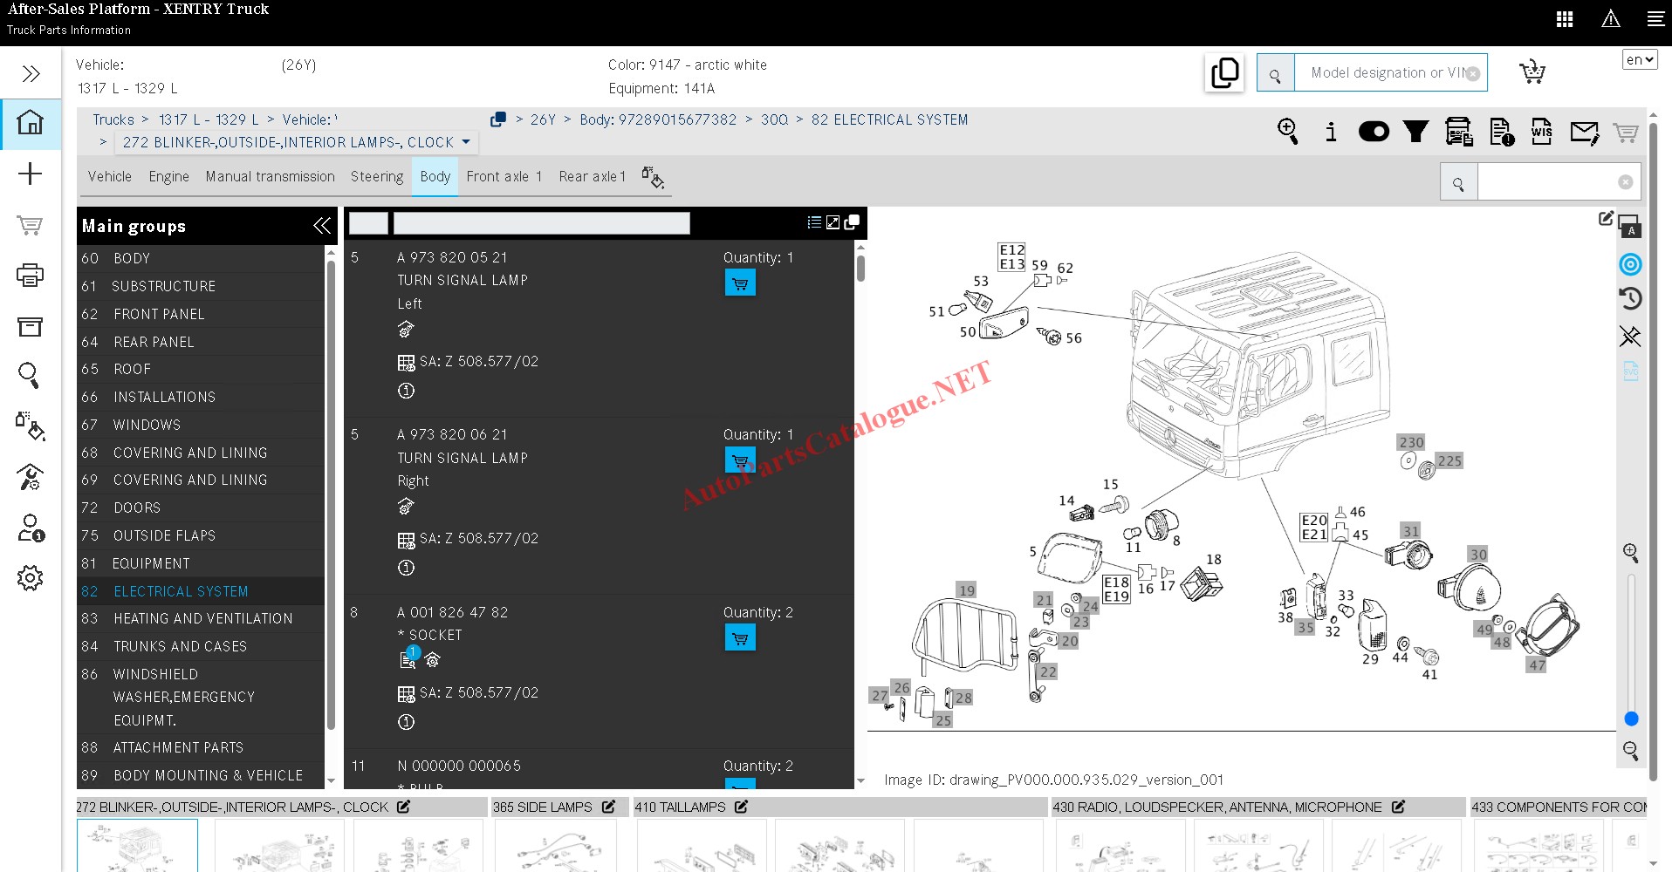The width and height of the screenshot is (1672, 872).
Task: Click the 82 ELECTRICAL SYSTEM breadcrumb link
Action: [889, 119]
